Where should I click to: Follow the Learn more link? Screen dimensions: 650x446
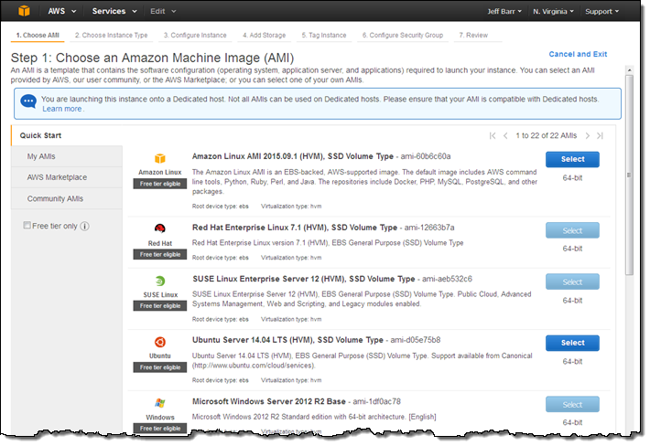point(62,109)
